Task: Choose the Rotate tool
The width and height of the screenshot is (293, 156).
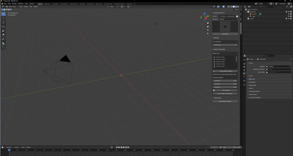Action: [3, 27]
